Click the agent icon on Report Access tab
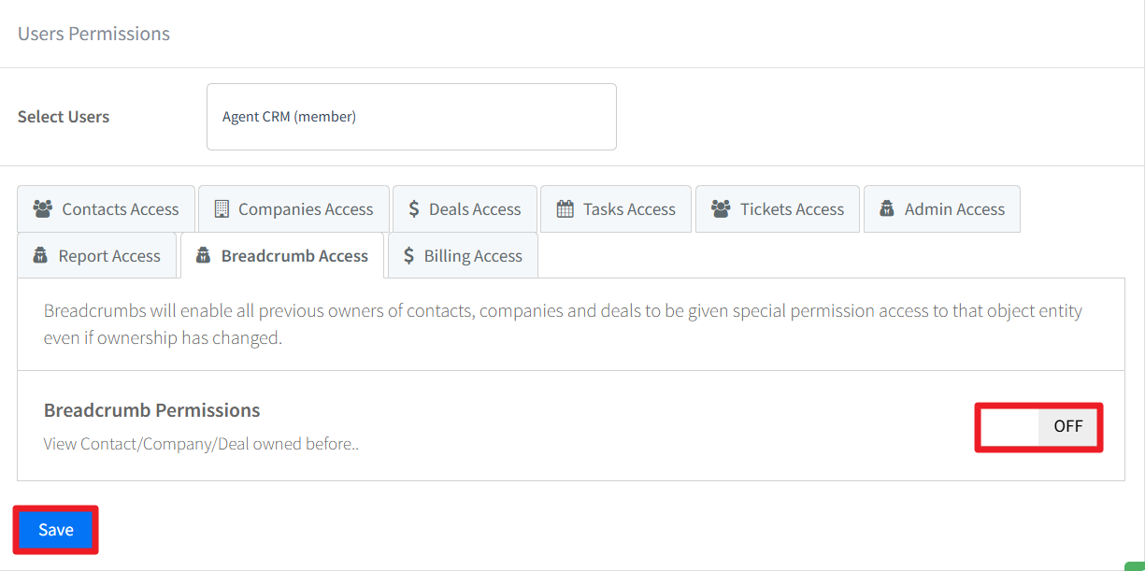The height and width of the screenshot is (571, 1145). [40, 256]
